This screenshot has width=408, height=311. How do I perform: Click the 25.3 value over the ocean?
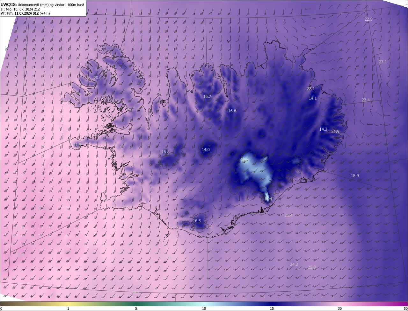[x=312, y=267]
